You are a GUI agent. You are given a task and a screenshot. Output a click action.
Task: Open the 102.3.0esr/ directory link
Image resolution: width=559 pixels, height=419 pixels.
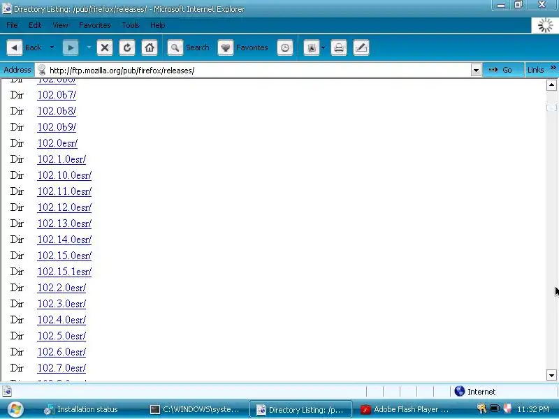pos(61,304)
